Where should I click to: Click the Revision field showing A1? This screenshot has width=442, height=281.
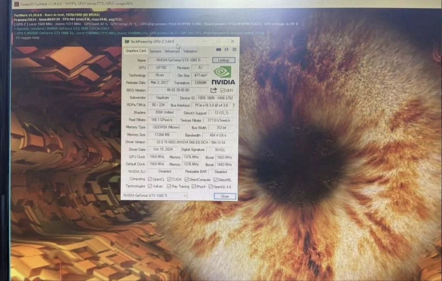pos(200,68)
